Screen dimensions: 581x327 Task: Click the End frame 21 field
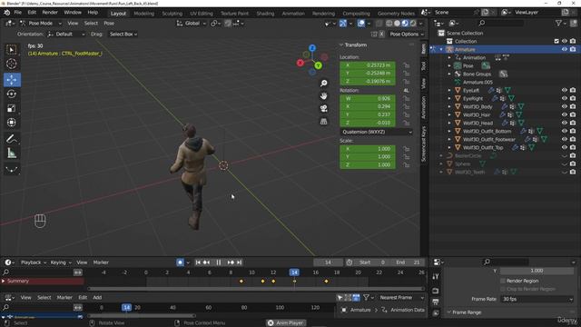[408, 263]
